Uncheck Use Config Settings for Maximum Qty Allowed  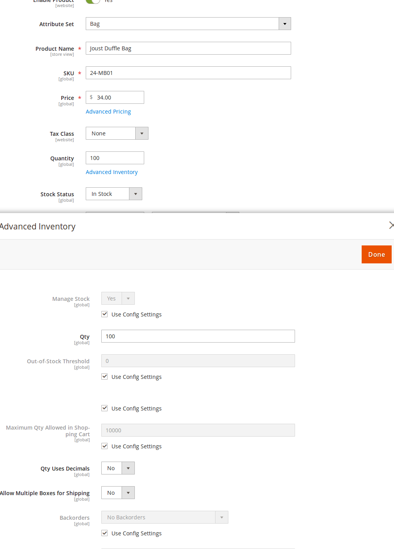click(x=104, y=446)
